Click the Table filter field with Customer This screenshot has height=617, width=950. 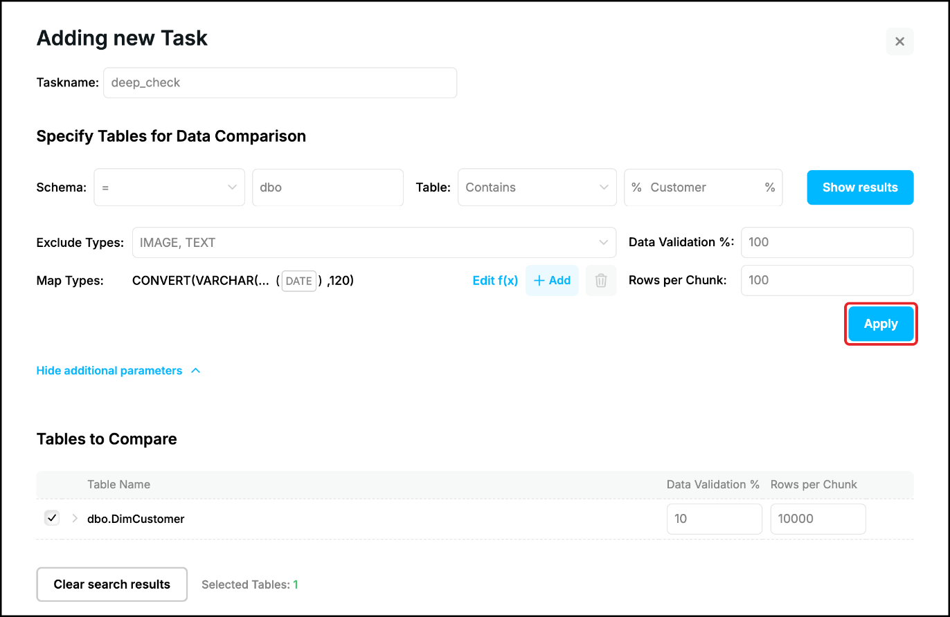coord(703,187)
